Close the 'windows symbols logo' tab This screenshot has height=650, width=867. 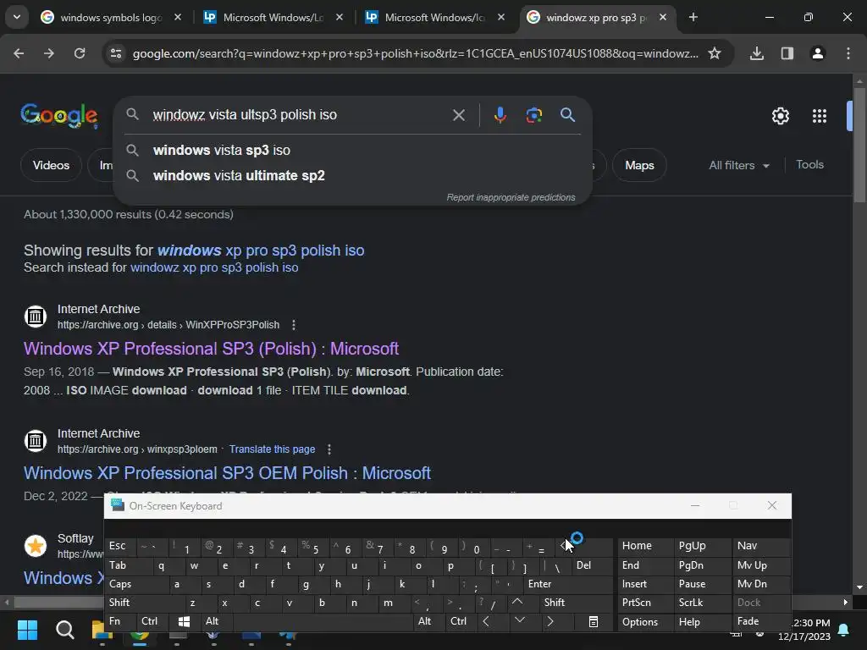(178, 17)
